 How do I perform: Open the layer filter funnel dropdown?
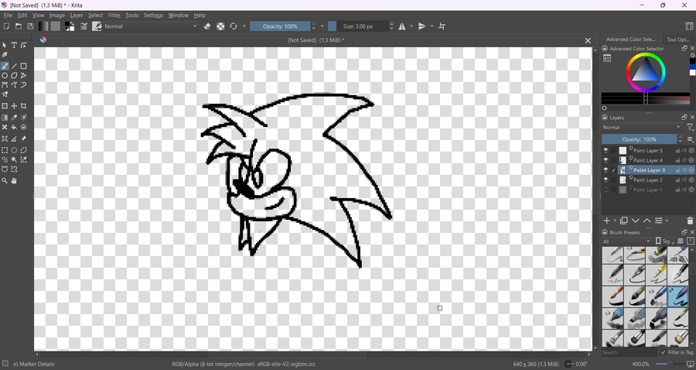(x=691, y=127)
